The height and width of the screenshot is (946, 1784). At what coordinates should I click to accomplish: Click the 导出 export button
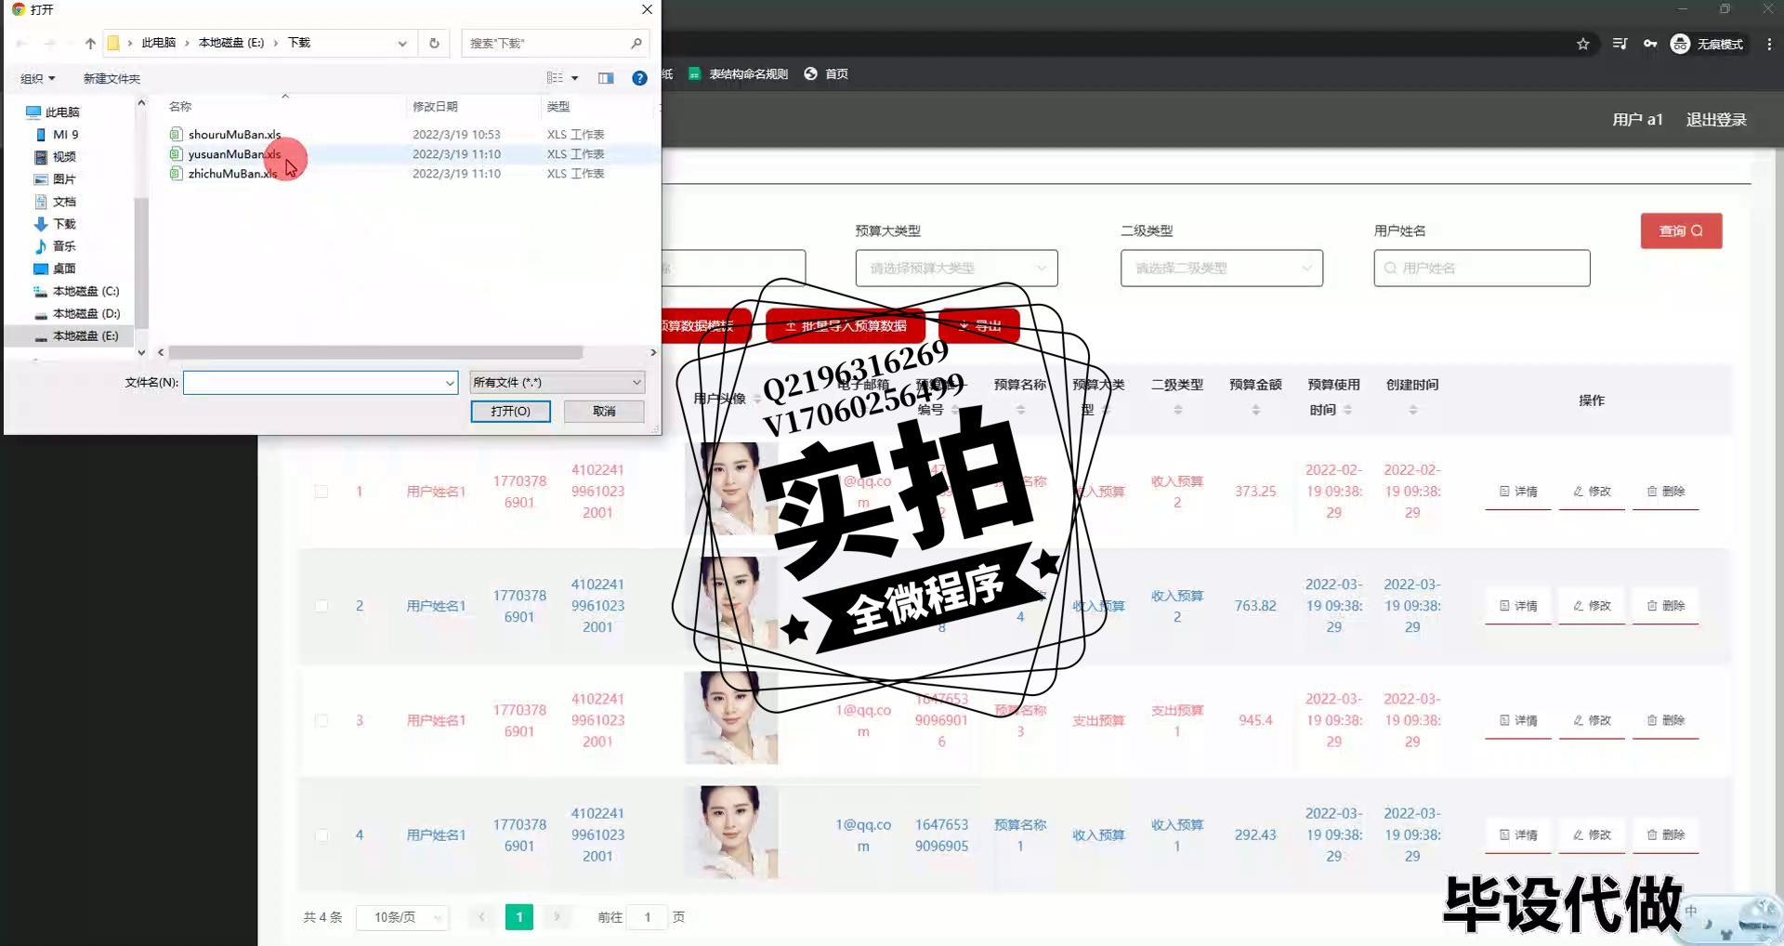(x=980, y=326)
